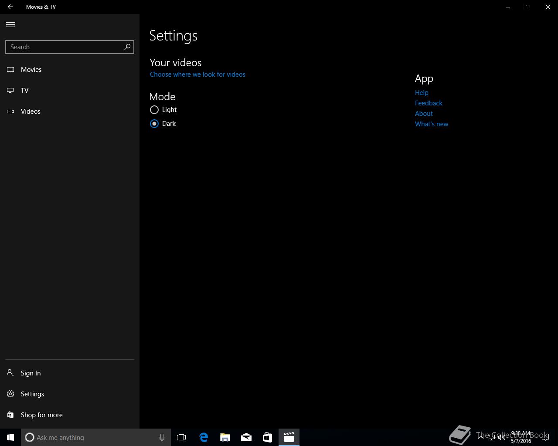
Task: Restore down the Movies & TV window
Action: click(x=528, y=7)
